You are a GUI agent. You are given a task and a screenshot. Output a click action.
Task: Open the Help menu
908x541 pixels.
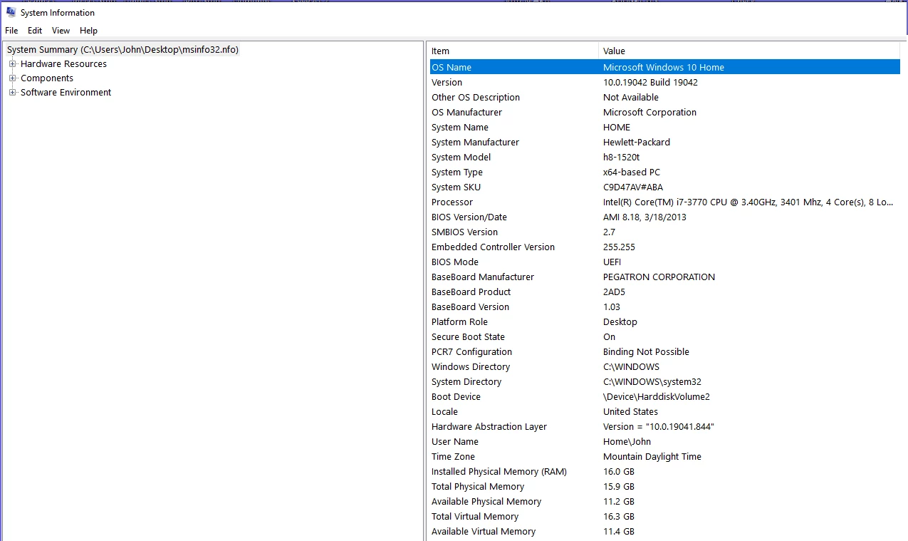click(x=88, y=31)
